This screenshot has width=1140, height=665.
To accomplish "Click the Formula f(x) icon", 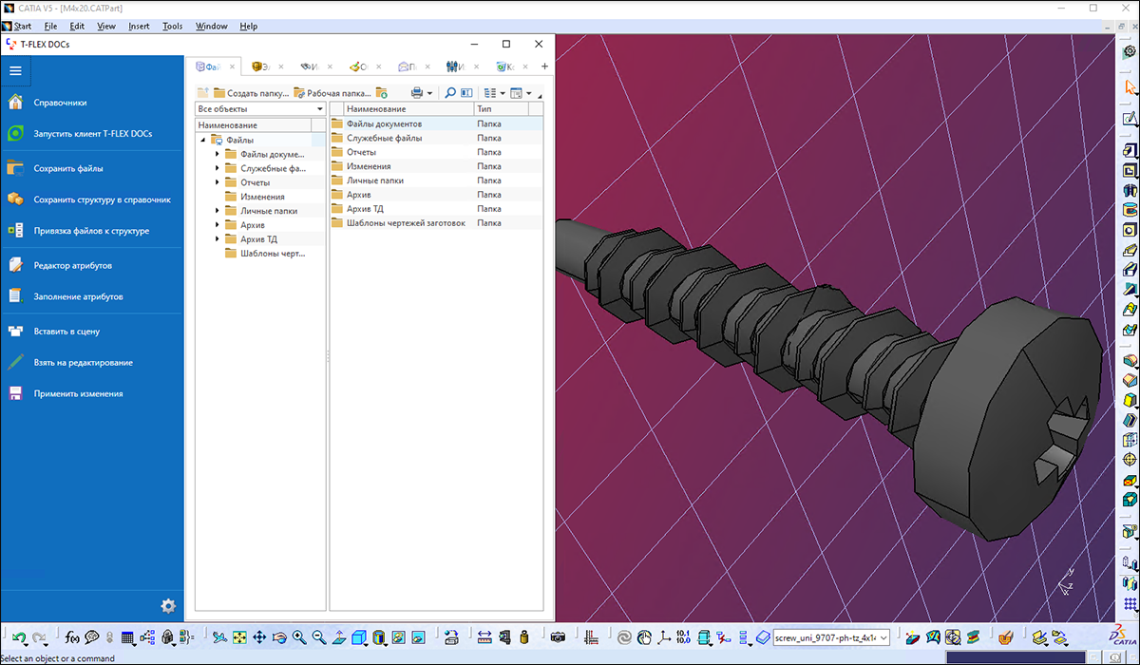I will [71, 637].
